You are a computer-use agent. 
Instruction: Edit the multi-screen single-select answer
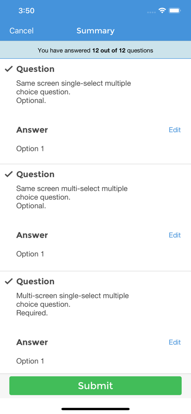(174, 342)
